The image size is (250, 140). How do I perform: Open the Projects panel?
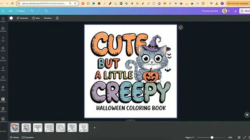[3, 78]
